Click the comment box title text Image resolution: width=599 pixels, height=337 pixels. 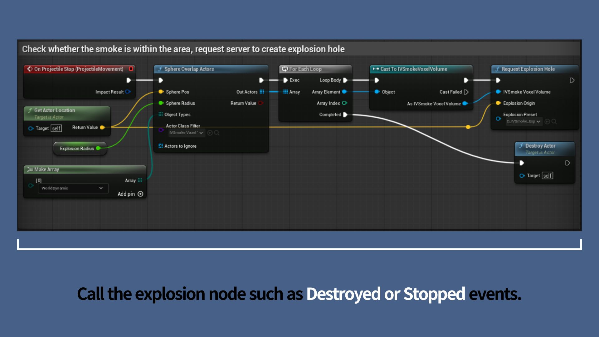183,49
